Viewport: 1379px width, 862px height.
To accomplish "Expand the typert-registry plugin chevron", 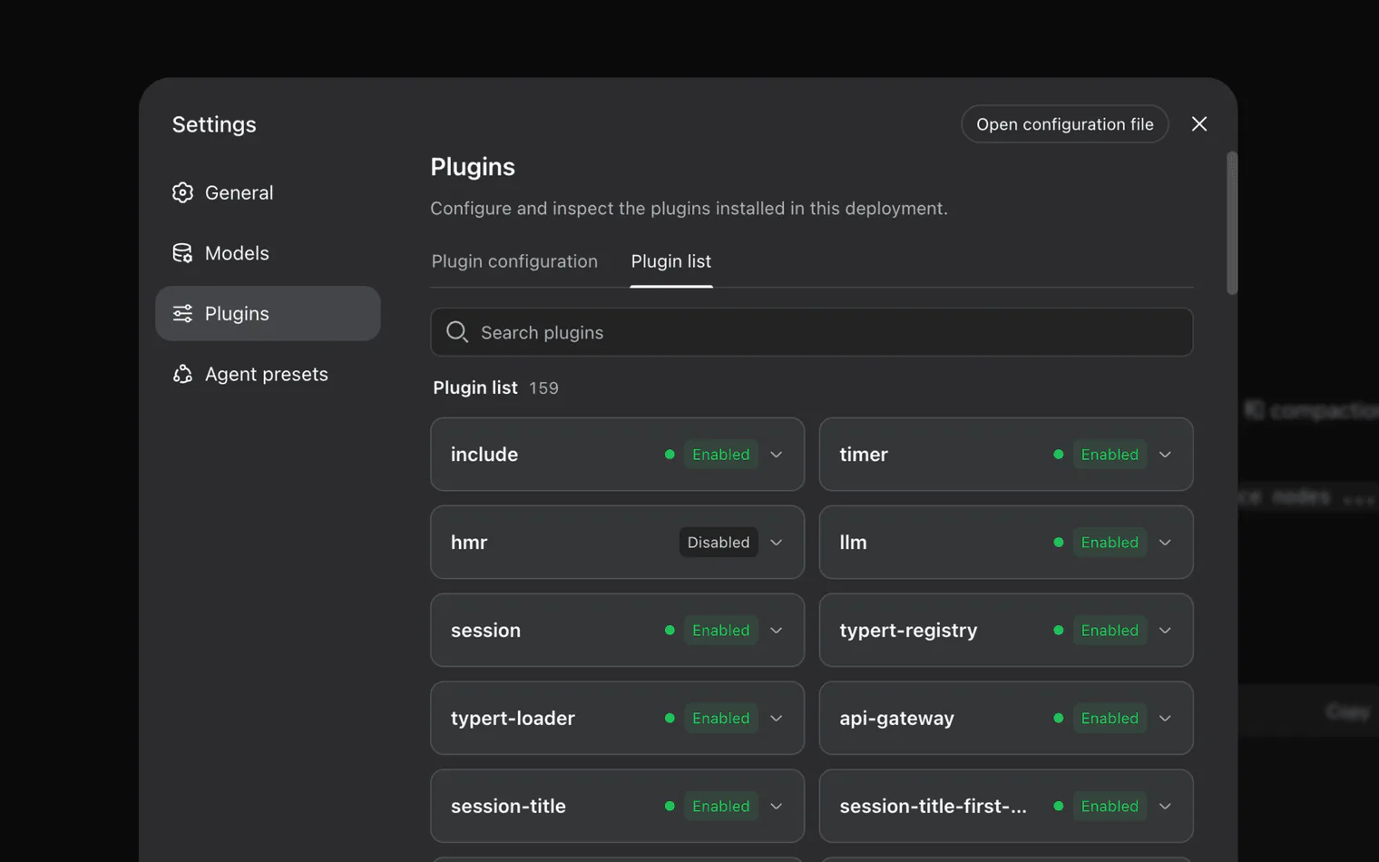I will click(x=1165, y=631).
